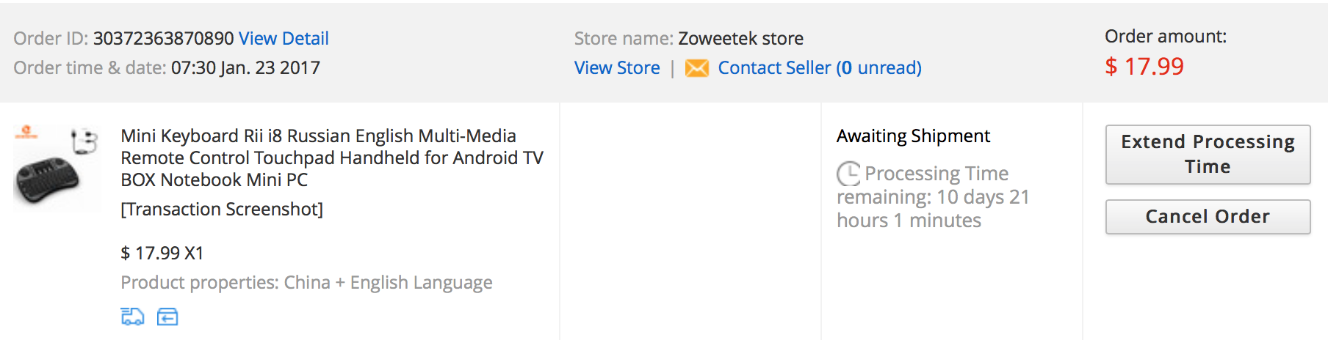Image resolution: width=1328 pixels, height=340 pixels.
Task: Click the orange envelope message icon
Action: 696,68
